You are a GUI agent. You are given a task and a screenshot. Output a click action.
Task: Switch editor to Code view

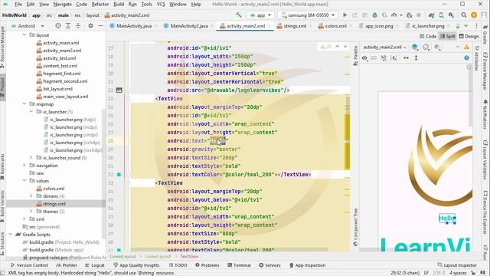(428, 36)
